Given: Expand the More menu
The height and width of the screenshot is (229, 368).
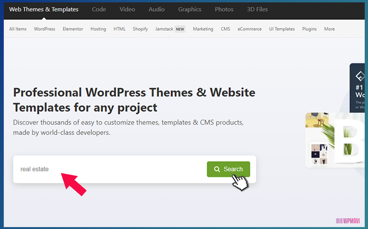Looking at the screenshot, I should pyautogui.click(x=330, y=29).
